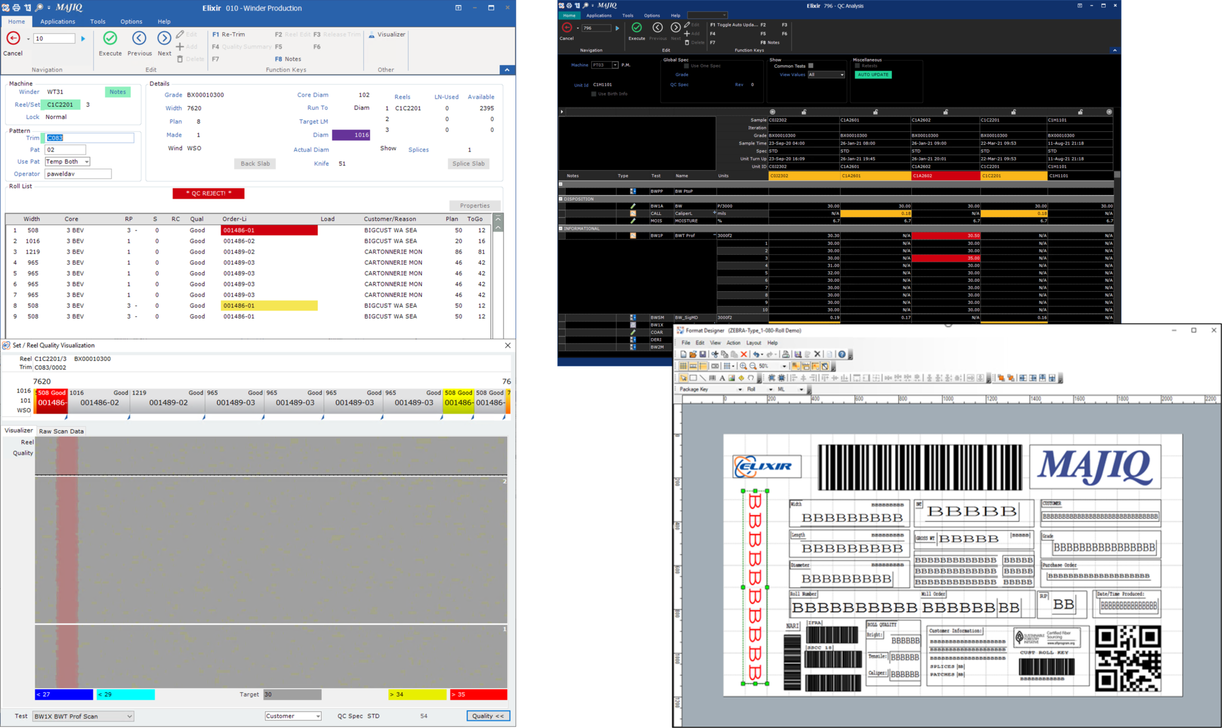Image resolution: width=1222 pixels, height=728 pixels.
Task: Open Tools tab in QC Analysis window
Action: 628,16
